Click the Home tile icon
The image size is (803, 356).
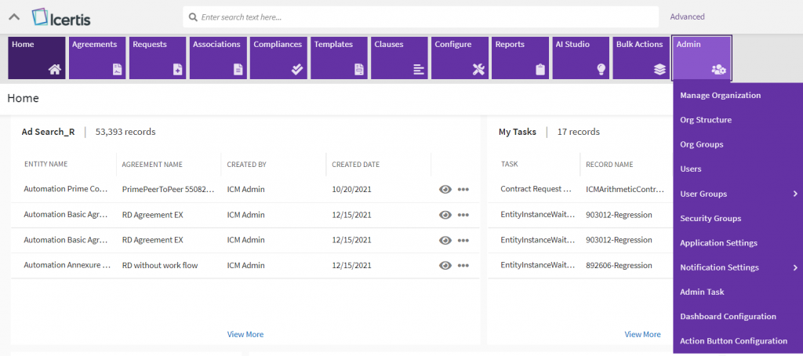54,69
